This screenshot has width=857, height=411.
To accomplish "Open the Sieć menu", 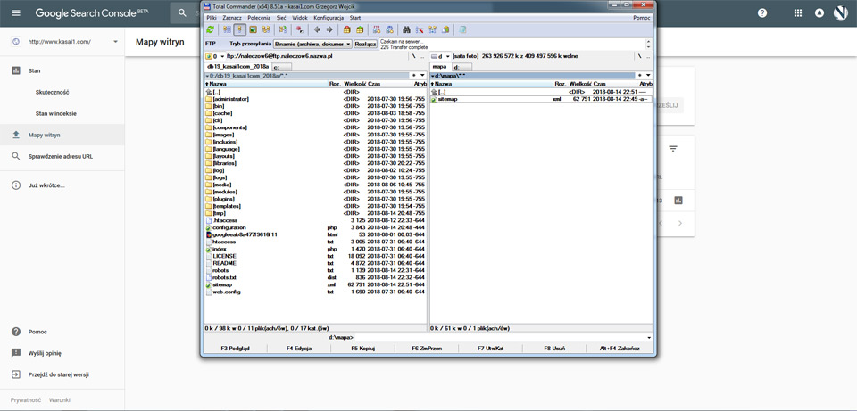I will 281,18.
